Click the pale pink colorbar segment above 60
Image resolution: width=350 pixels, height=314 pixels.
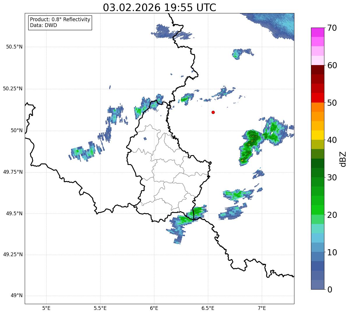pos(317,60)
